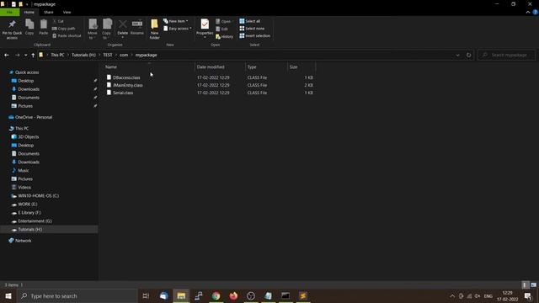This screenshot has width=539, height=303.
Task: Open the New item dropdown
Action: pyautogui.click(x=176, y=21)
